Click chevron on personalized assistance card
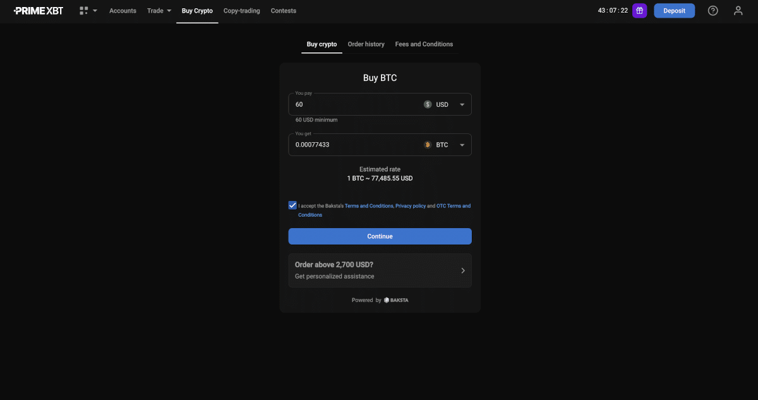Screen dimensions: 758x400 click(x=463, y=270)
